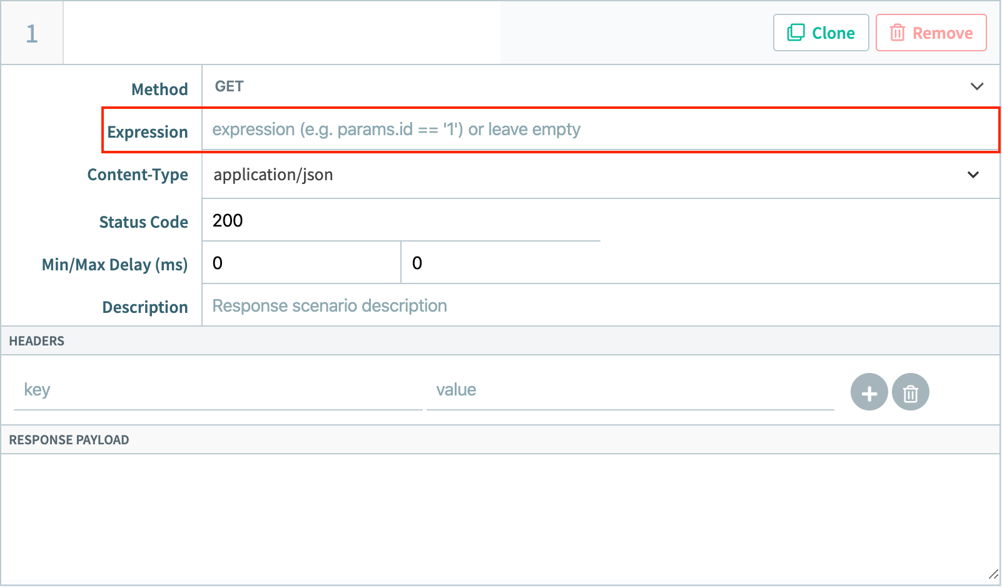The width and height of the screenshot is (1002, 587).
Task: Click inside the Response Payload textarea
Action: point(499,519)
